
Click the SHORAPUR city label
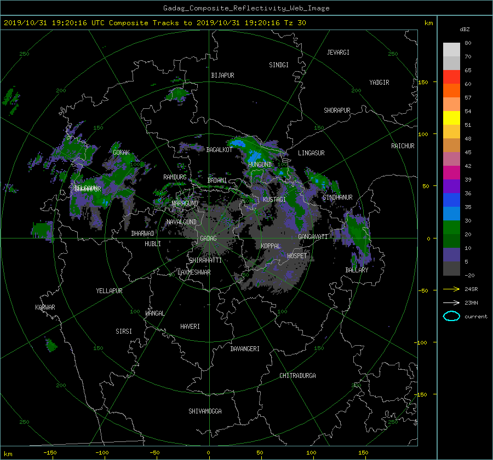337,110
